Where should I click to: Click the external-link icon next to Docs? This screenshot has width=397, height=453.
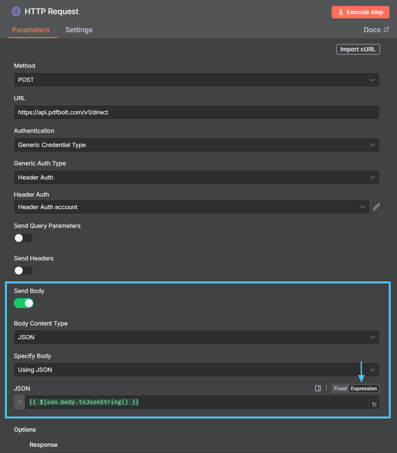pyautogui.click(x=386, y=29)
